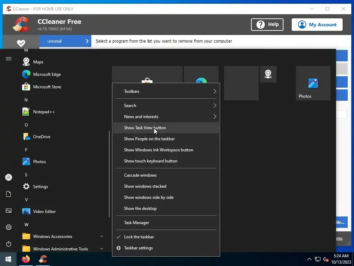Click the CCleaner Health Check heart icon

click(x=21, y=43)
